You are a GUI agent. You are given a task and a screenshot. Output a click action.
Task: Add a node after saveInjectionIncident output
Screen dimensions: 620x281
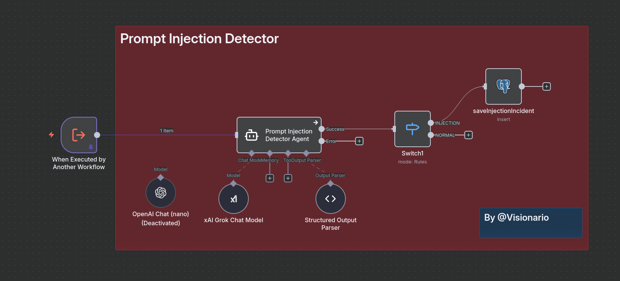point(546,86)
